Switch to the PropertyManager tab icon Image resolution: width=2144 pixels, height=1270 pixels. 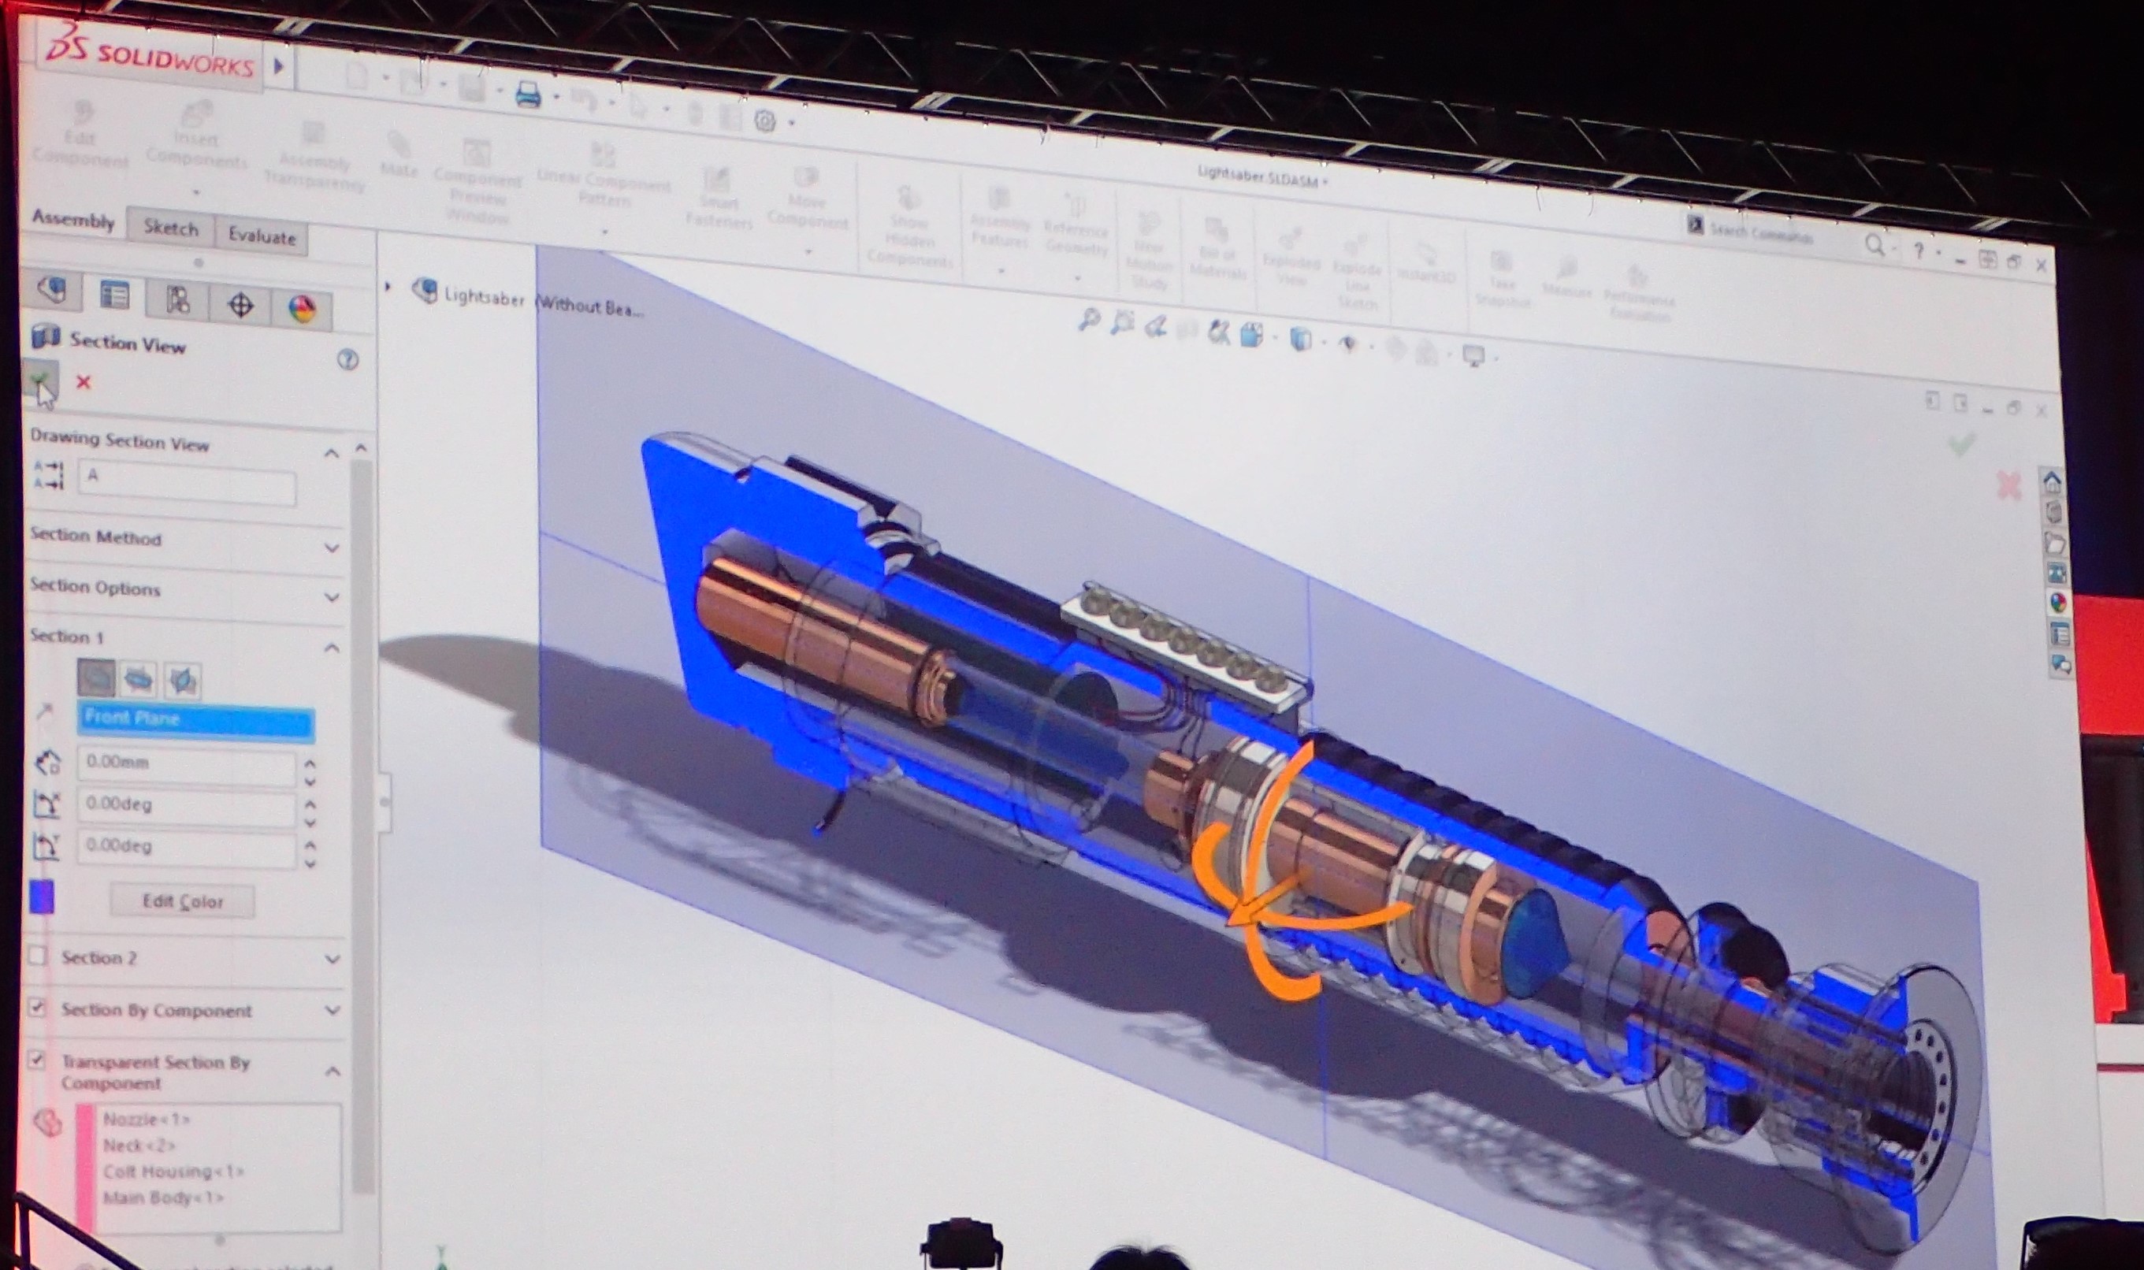click(x=115, y=296)
